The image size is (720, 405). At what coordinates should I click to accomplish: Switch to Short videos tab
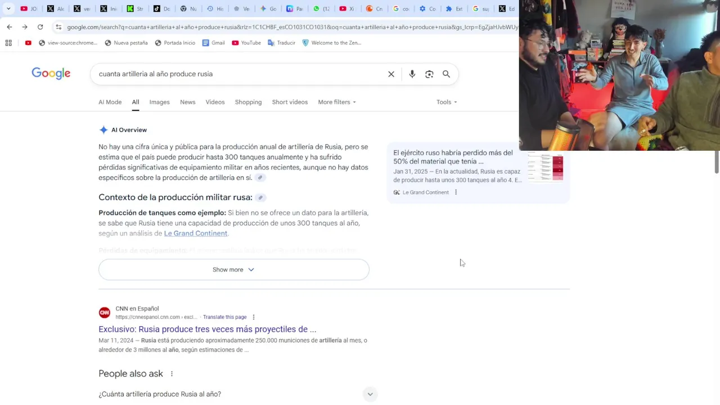click(x=290, y=102)
